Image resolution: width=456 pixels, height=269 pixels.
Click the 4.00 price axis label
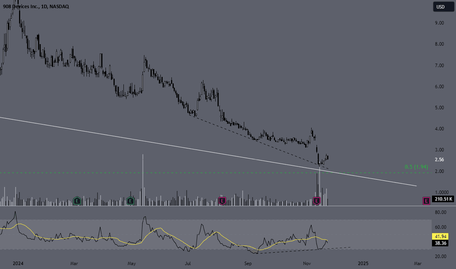[439, 129]
